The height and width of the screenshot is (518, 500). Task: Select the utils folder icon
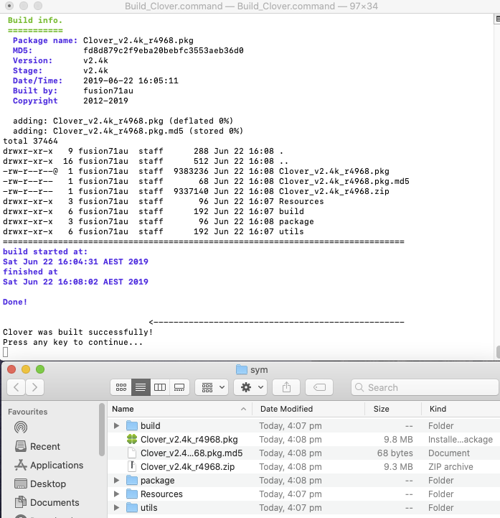[132, 507]
